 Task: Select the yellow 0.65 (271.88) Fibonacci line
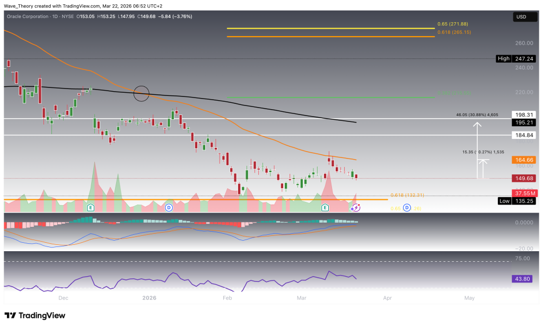329,28
